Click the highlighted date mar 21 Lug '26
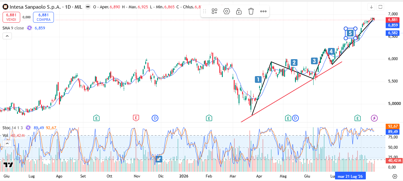Image resolution: width=403 pixels, height=181 pixels. pyautogui.click(x=350, y=176)
